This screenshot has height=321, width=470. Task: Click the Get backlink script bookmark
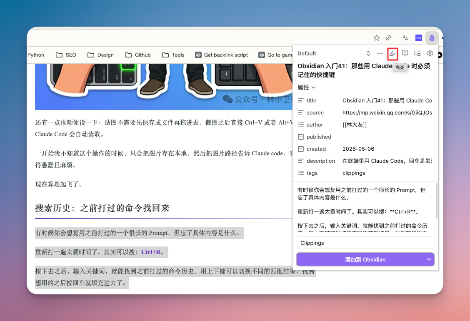coord(222,55)
